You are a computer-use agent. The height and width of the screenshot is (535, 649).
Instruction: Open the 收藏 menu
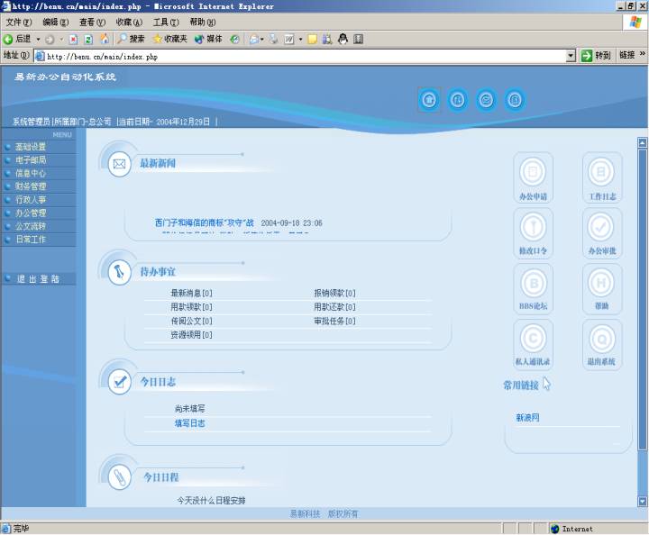[x=129, y=22]
